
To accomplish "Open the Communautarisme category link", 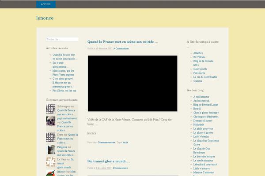I will [x=106, y=143].
